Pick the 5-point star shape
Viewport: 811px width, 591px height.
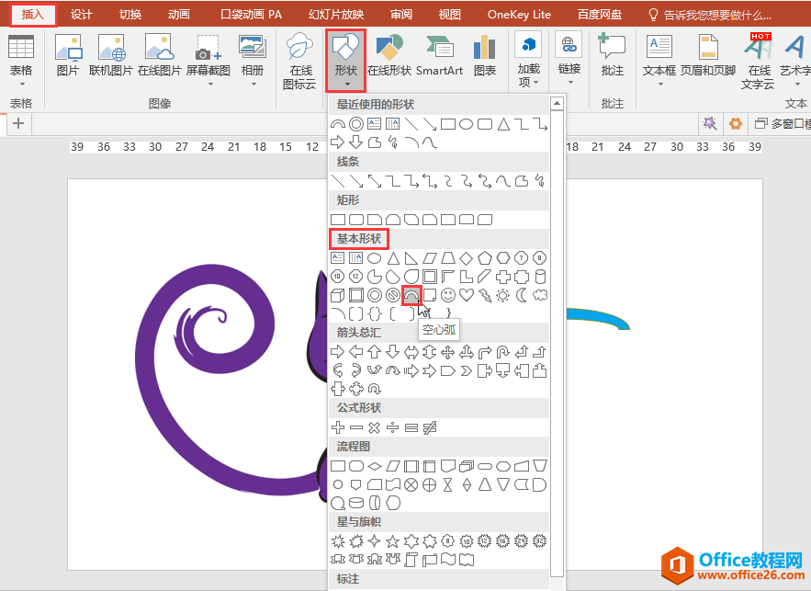pos(393,541)
